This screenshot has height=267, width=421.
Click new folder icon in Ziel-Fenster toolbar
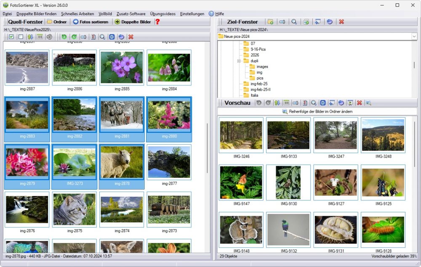(x=270, y=22)
